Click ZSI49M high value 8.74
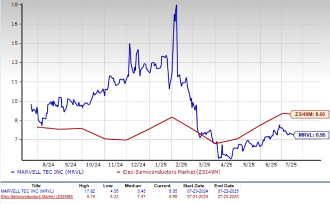This screenshot has height=204, width=330. coord(90,197)
